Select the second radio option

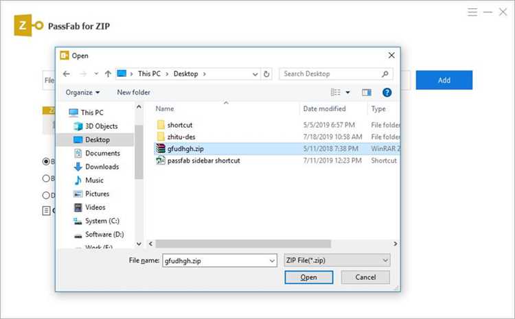(46, 178)
